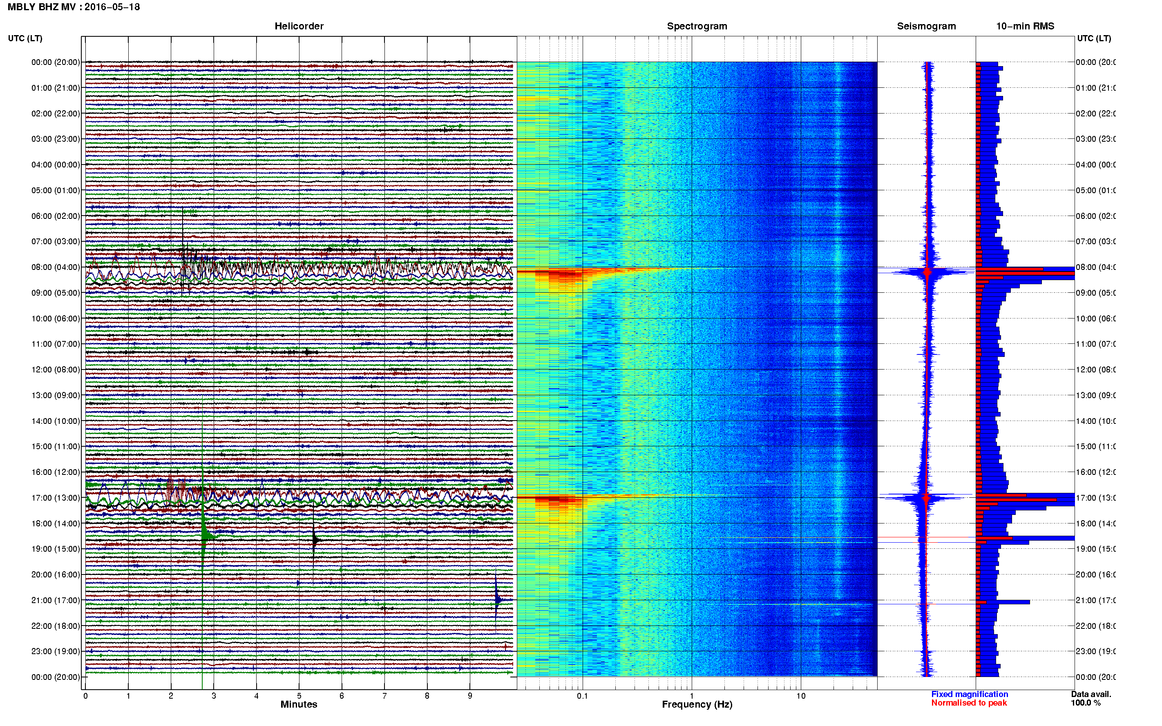Click the '10' frequency tick label
1162x726 pixels.
(801, 696)
